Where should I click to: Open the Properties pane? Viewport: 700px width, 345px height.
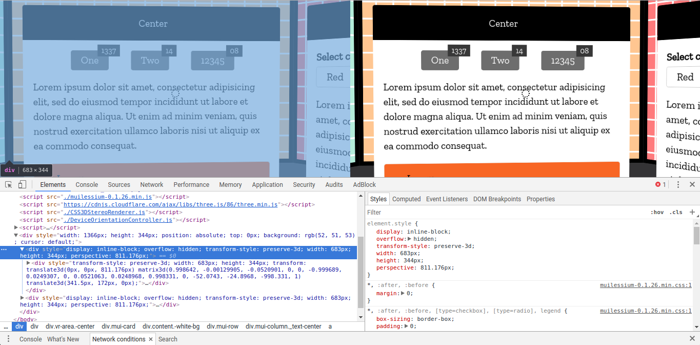541,199
